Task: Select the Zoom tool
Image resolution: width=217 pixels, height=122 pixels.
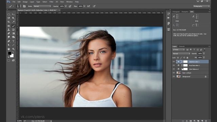Action: tap(13, 49)
